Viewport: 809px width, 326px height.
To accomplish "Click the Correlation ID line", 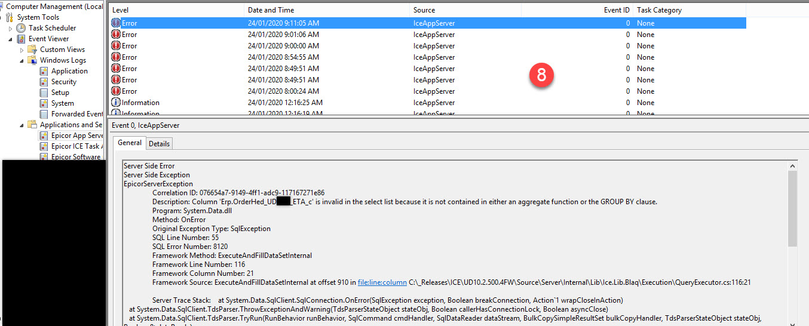I will (238, 193).
